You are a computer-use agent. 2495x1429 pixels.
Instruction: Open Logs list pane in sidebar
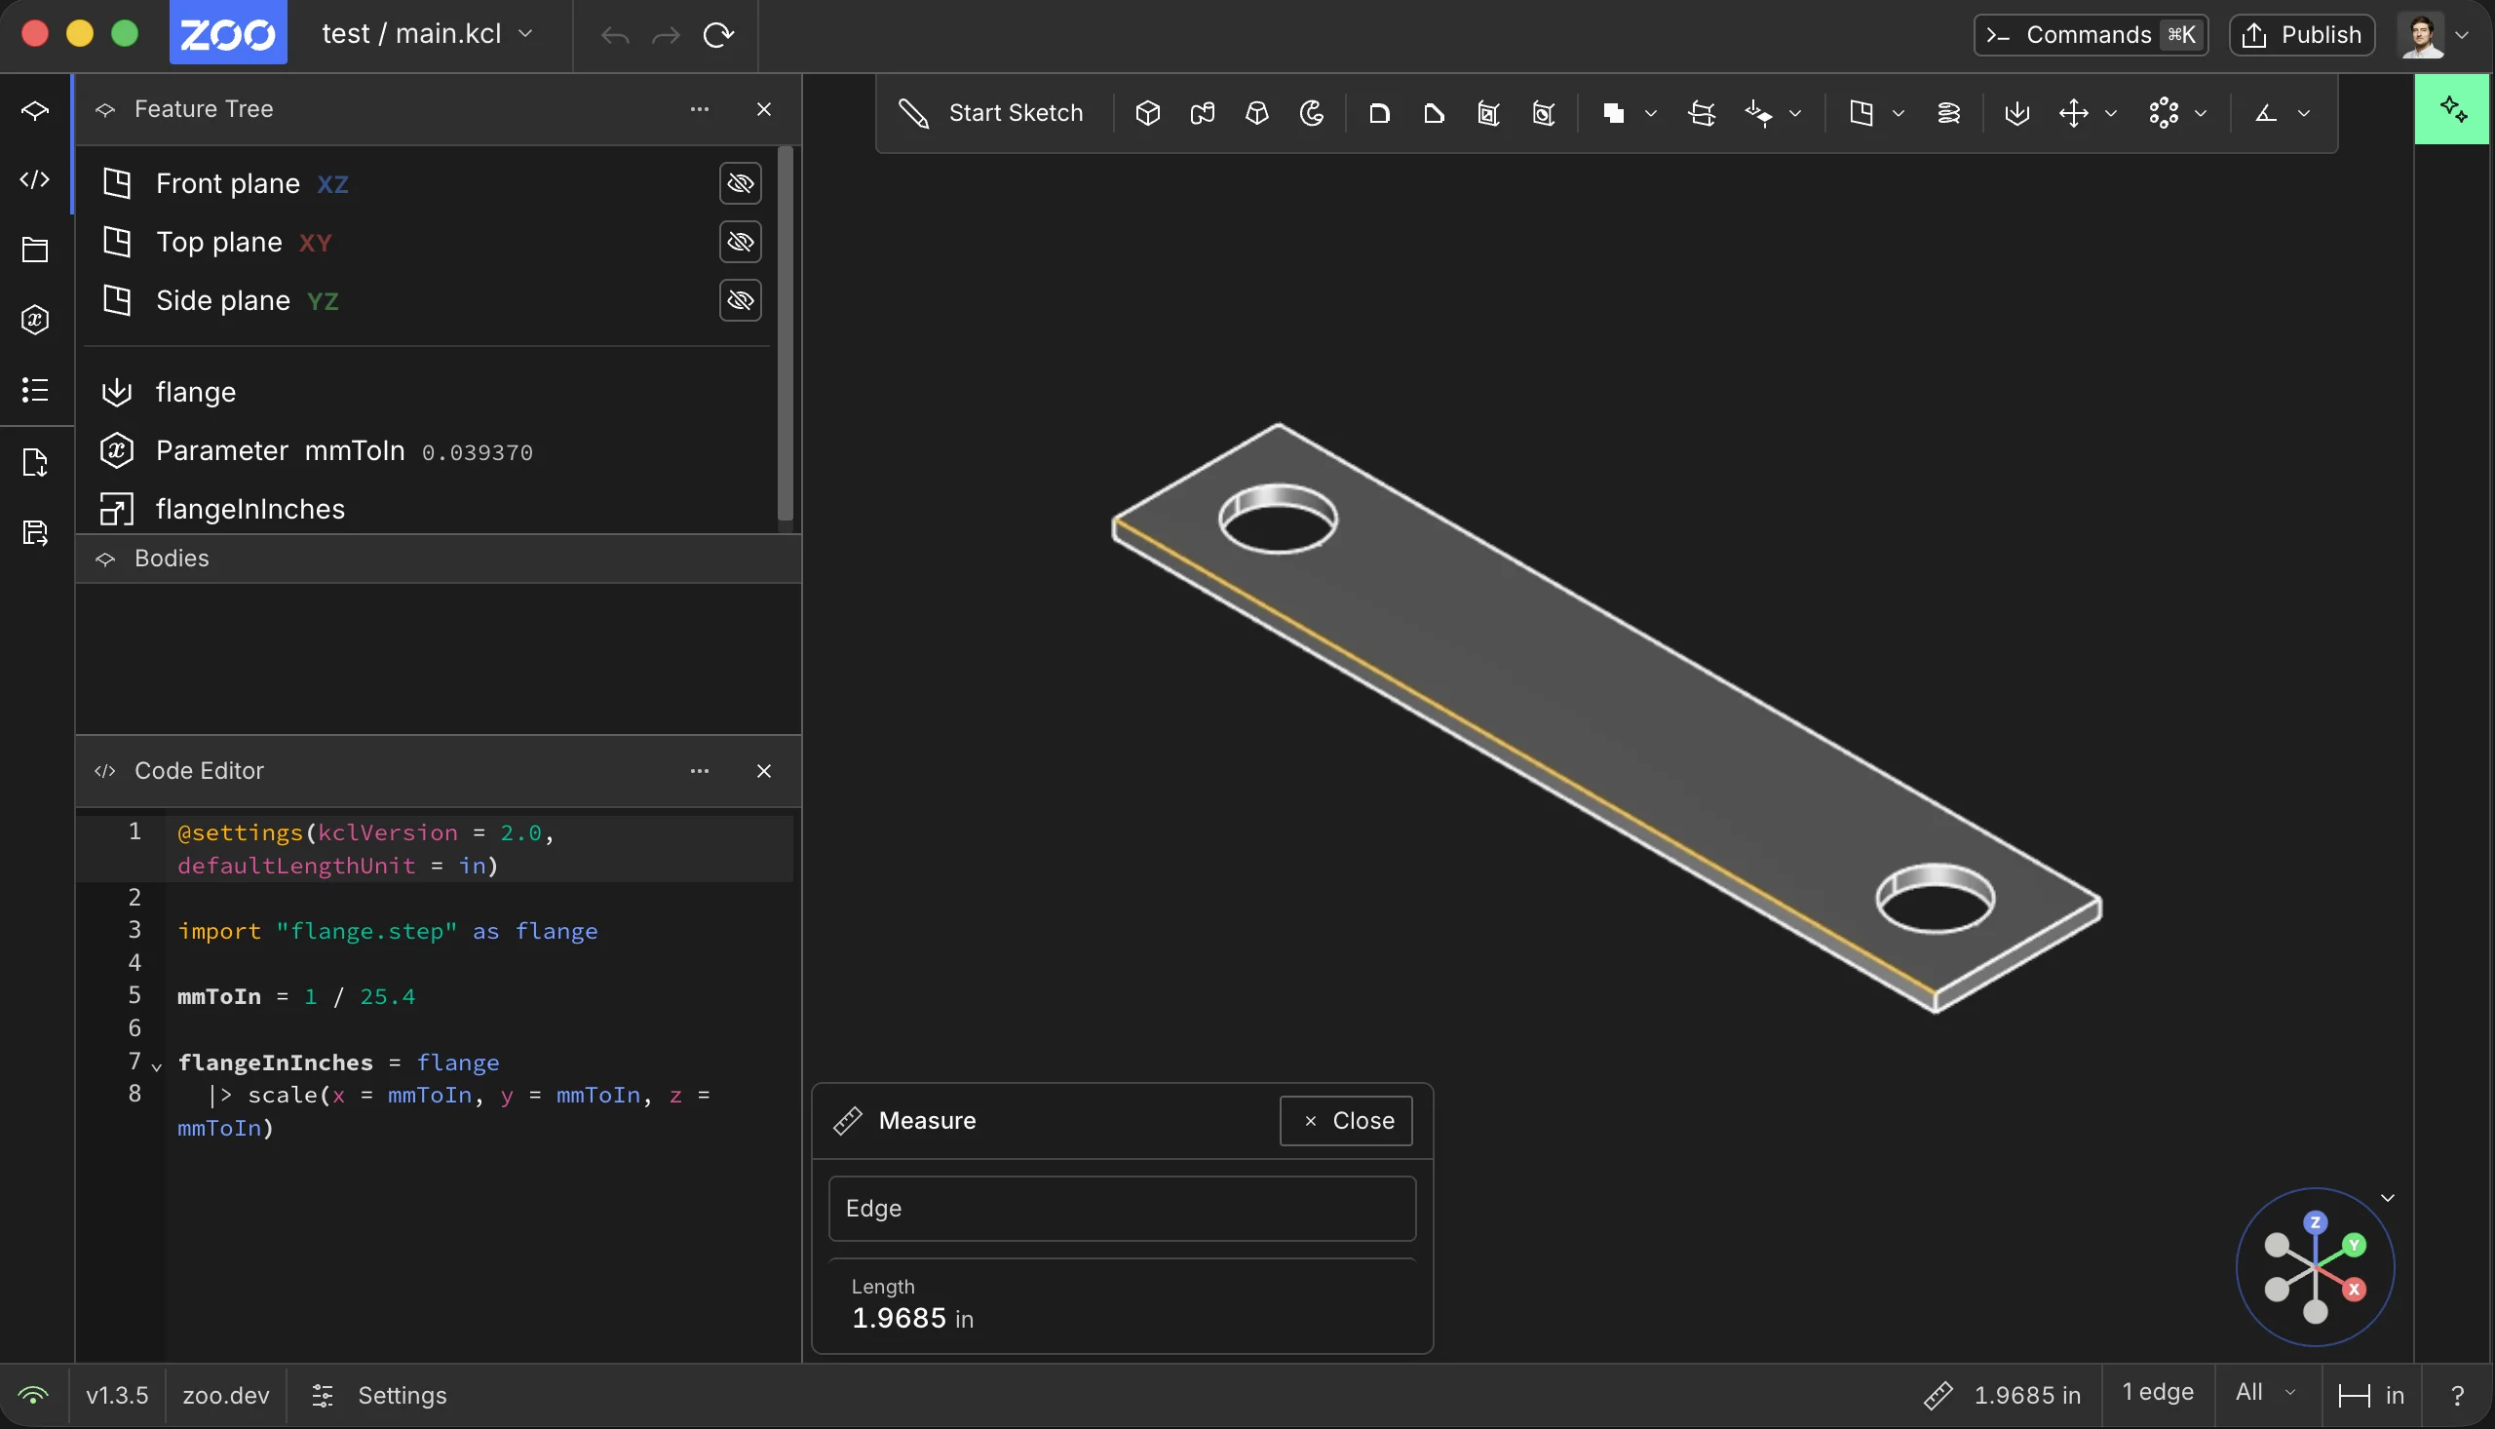35,390
